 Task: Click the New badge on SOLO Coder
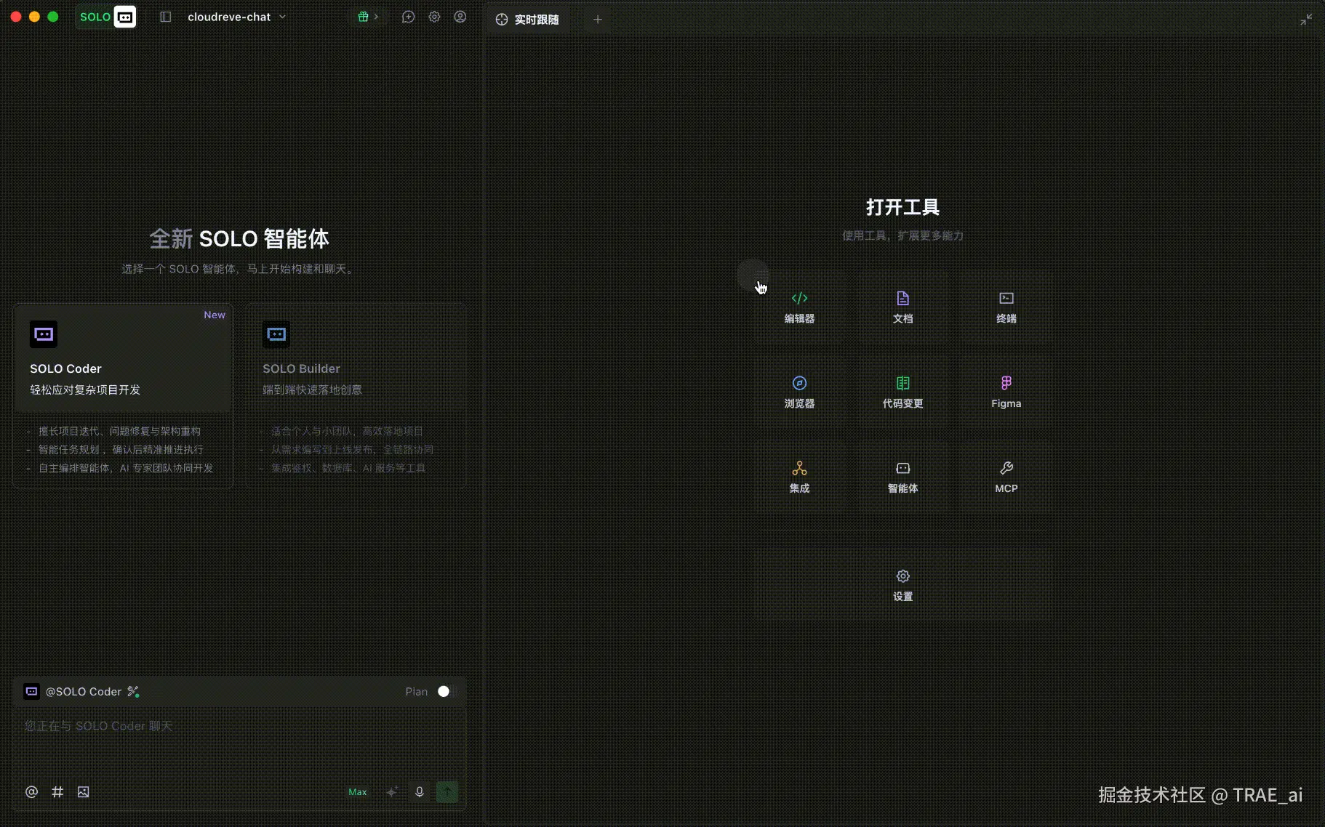coord(215,315)
